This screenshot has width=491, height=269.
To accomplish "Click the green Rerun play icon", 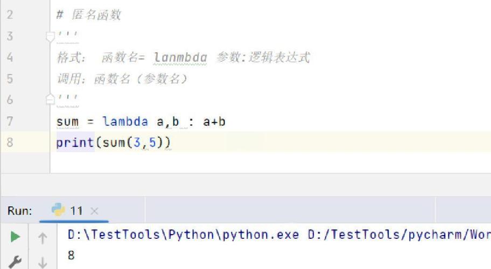I will pos(16,236).
